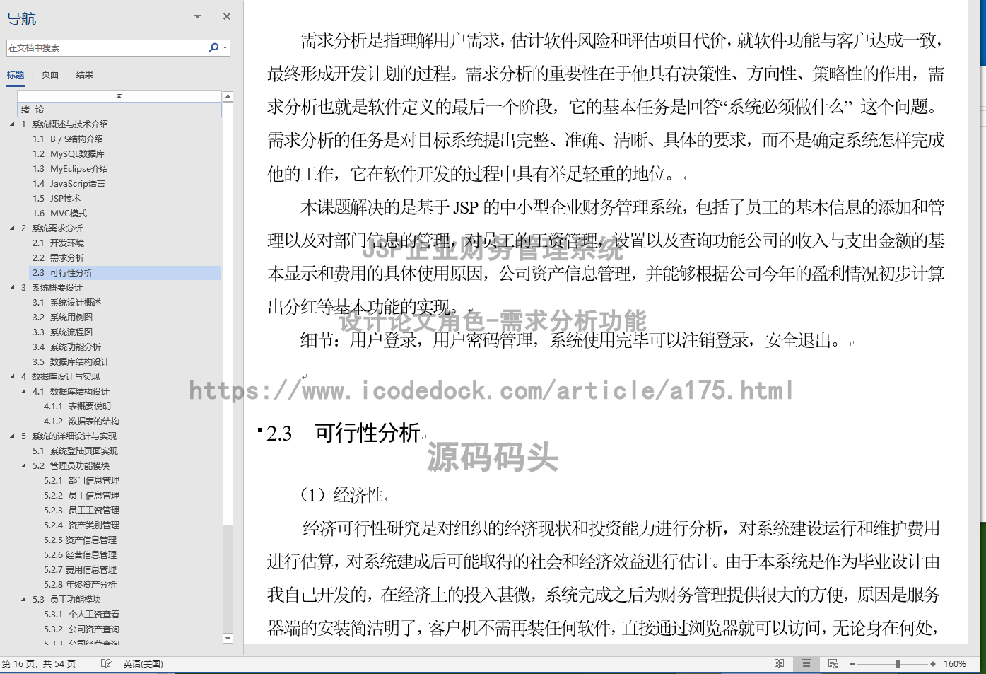Select the Print Layout view icon

coord(806,663)
